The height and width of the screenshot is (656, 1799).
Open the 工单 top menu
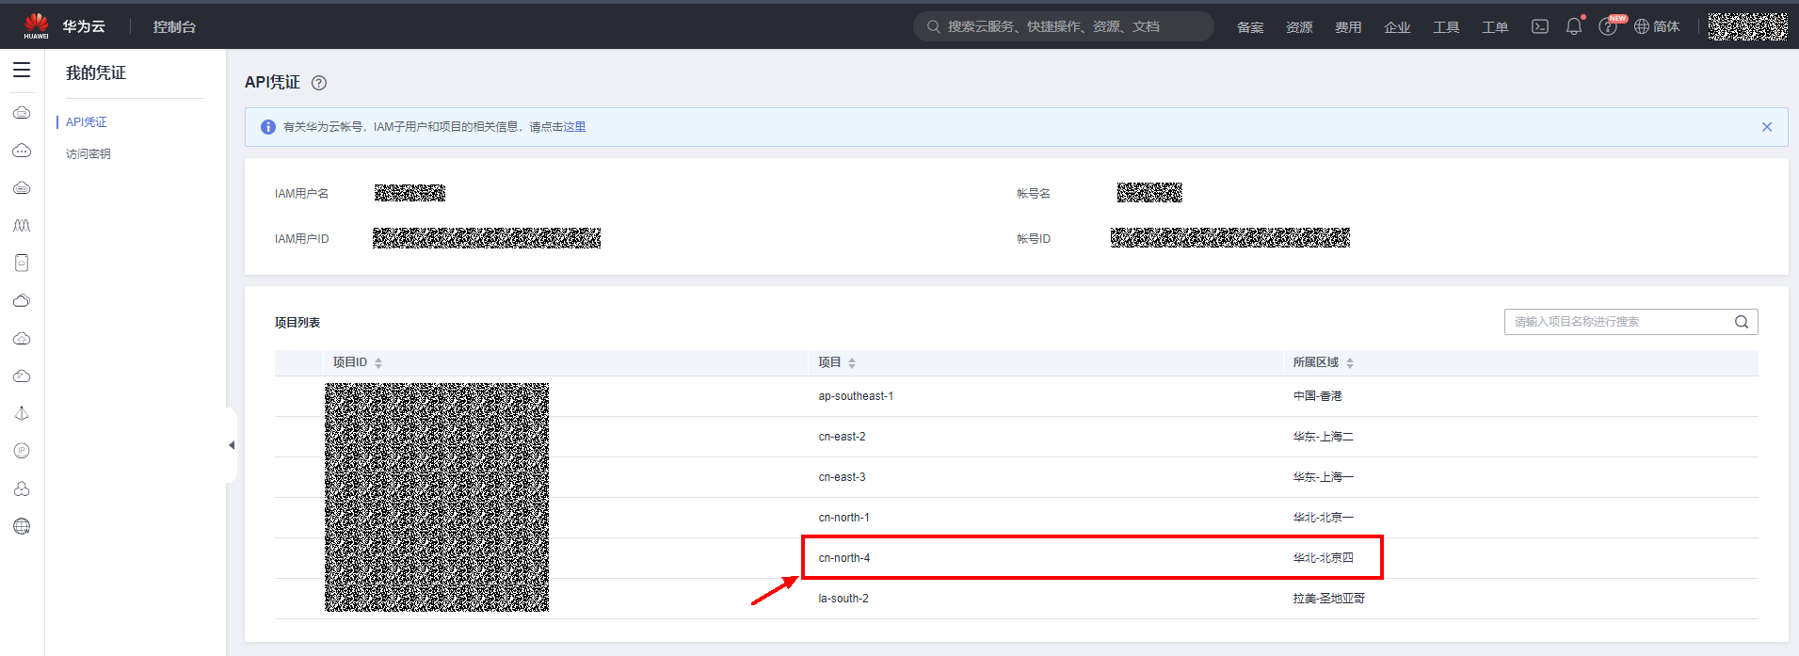[1495, 27]
